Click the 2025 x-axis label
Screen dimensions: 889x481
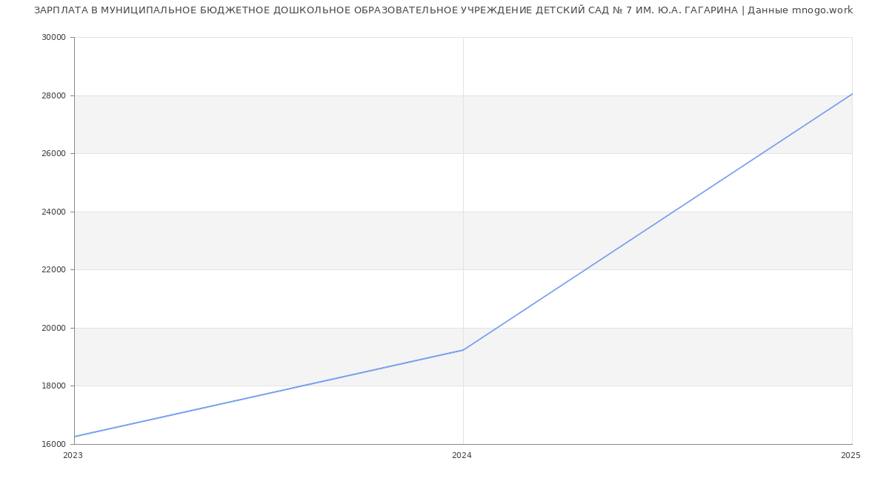[850, 456]
